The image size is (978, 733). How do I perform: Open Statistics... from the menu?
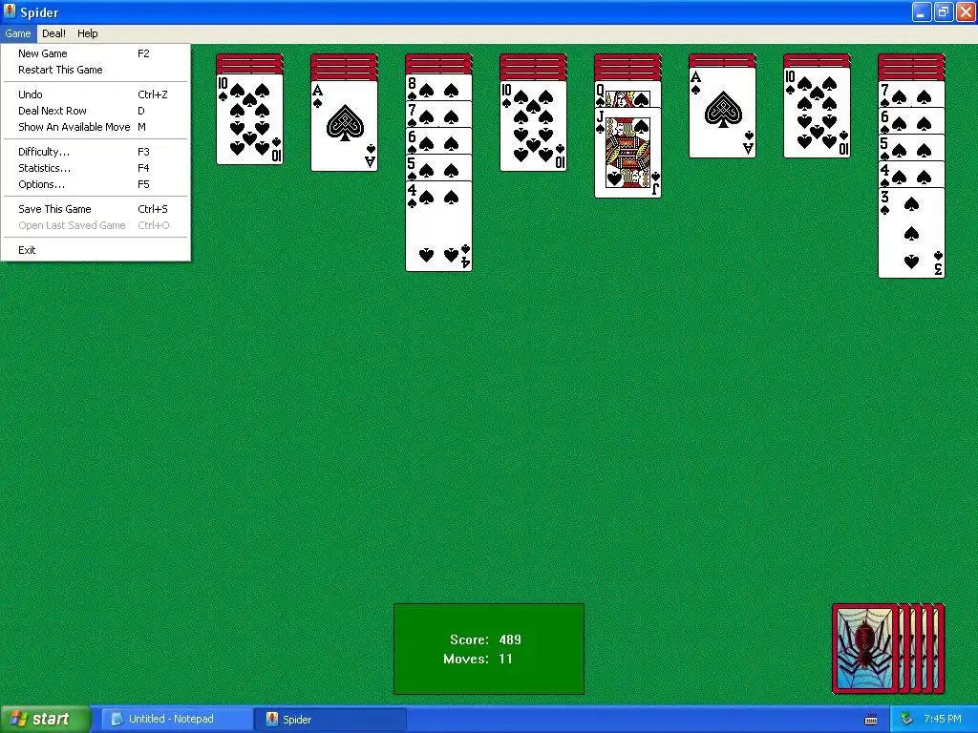[x=96, y=168]
